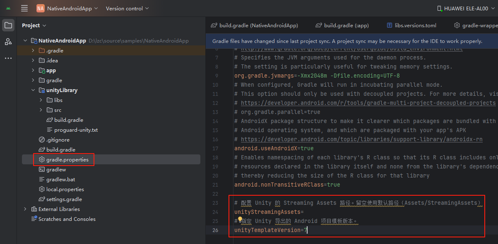Expand External Libraries node
498x244 pixels.
coord(25,209)
